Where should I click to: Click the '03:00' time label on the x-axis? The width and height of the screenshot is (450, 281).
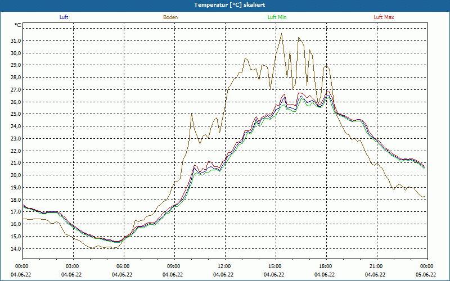pyautogui.click(x=73, y=266)
